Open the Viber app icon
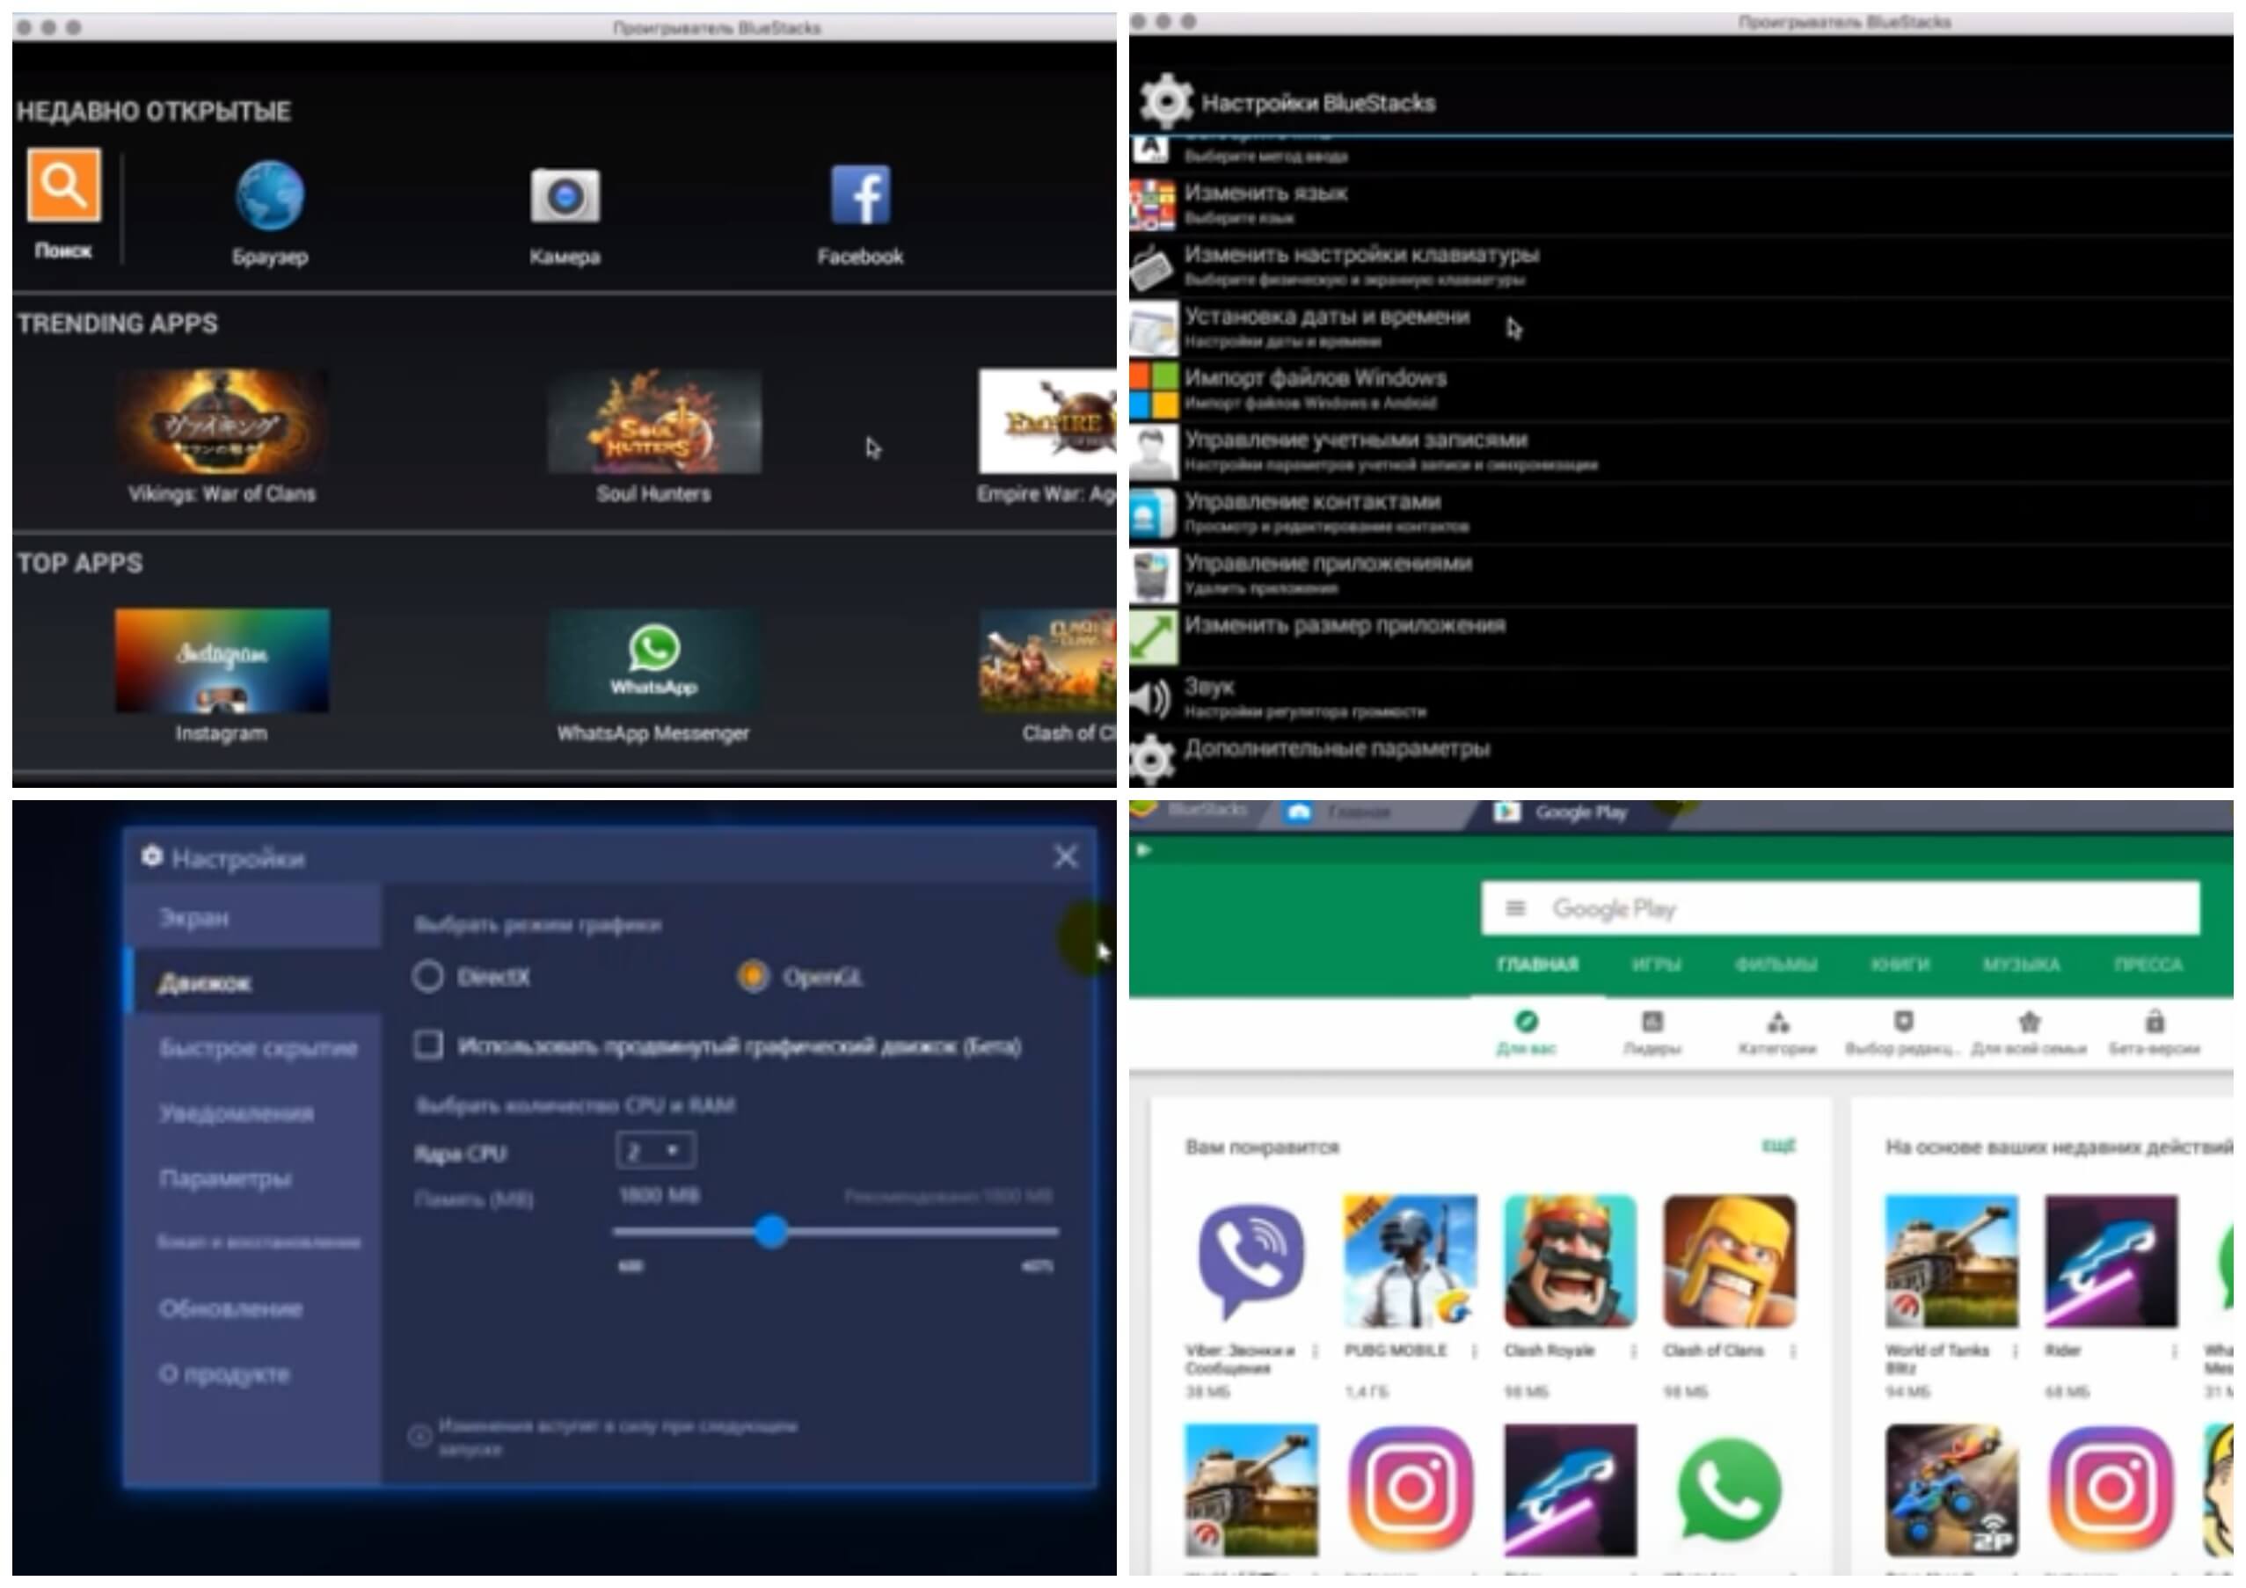The width and height of the screenshot is (2246, 1588). (x=1251, y=1260)
